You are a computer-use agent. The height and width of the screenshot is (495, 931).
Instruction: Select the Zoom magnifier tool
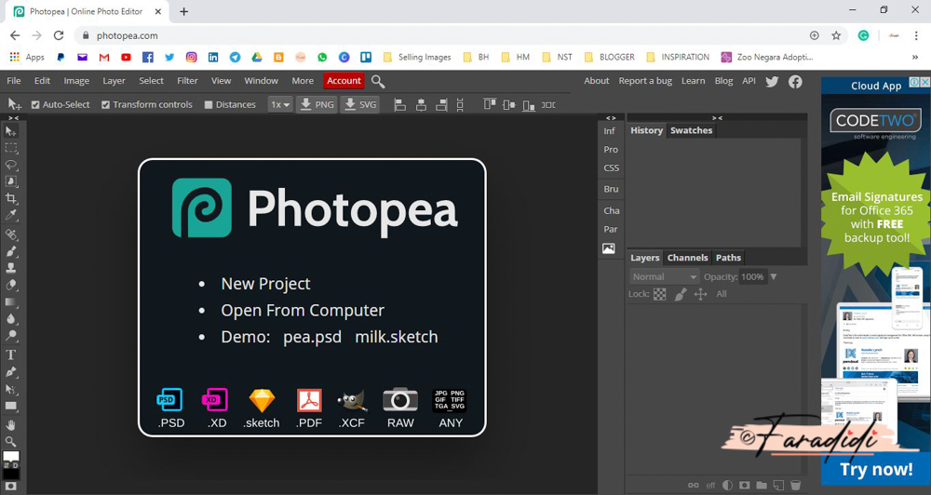click(10, 442)
